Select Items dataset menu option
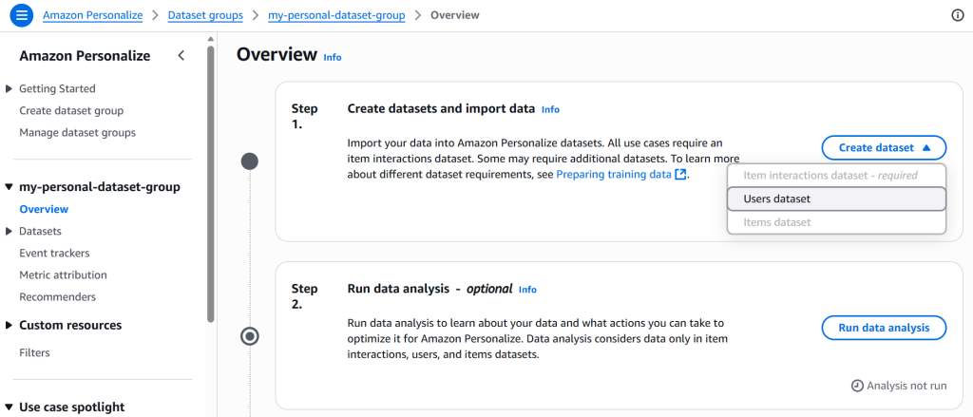This screenshot has height=417, width=973. [836, 222]
